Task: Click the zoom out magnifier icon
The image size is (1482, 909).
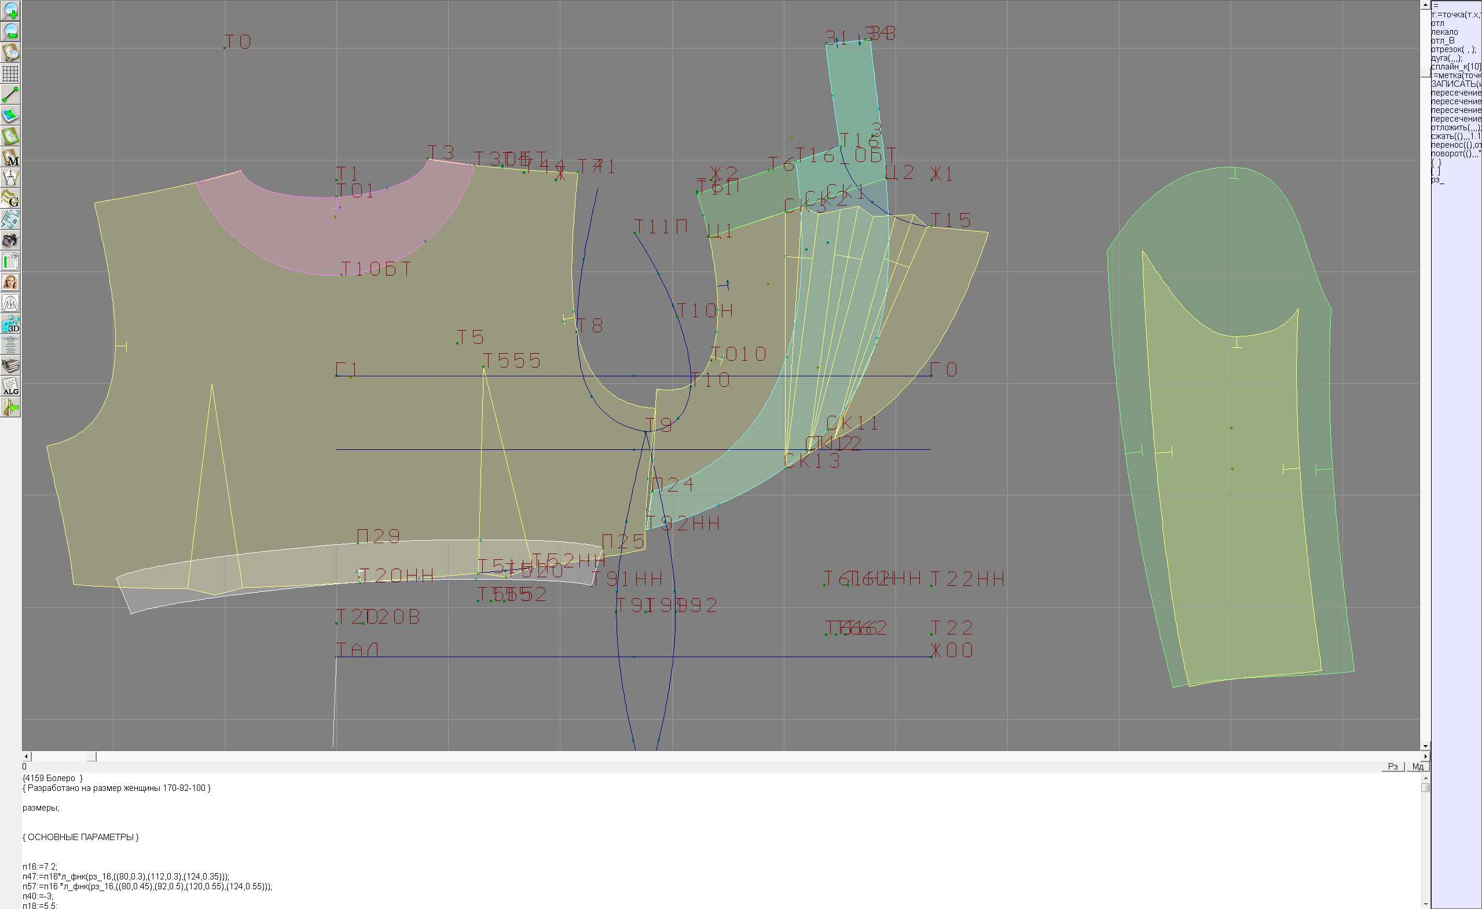Action: coord(10,31)
